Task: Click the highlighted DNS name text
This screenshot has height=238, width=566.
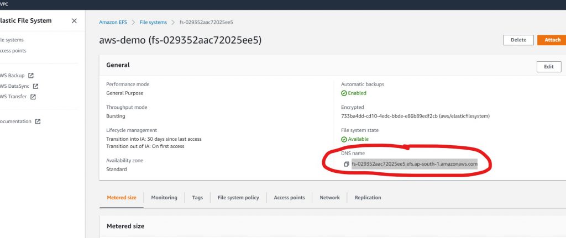Action: pos(414,164)
